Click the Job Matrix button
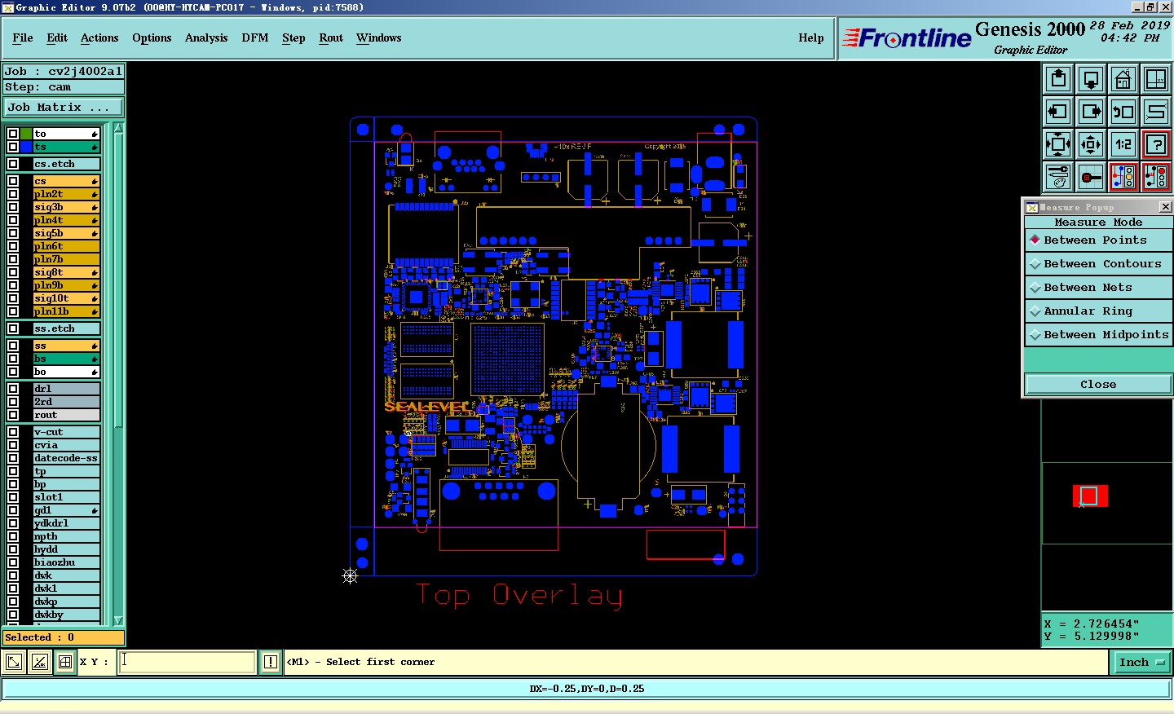This screenshot has height=714, width=1174. tap(64, 108)
